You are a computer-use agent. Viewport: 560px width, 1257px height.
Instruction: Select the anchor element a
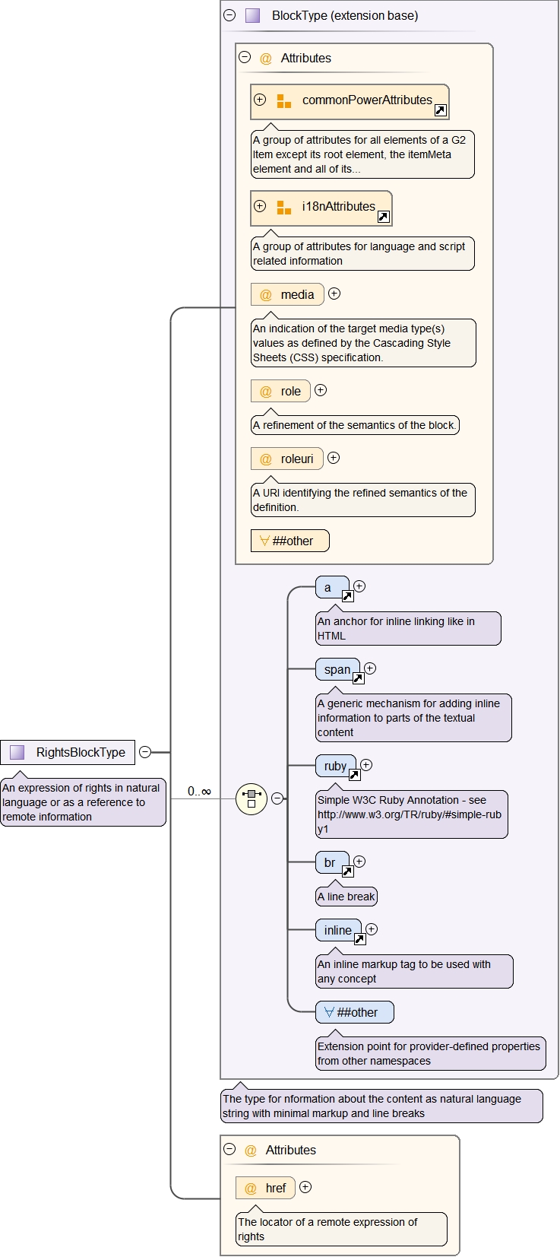click(x=329, y=587)
